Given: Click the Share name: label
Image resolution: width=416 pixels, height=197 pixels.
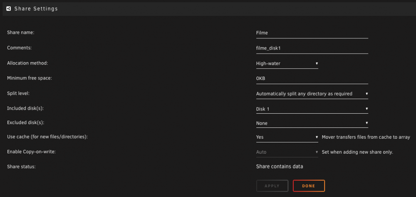Looking at the screenshot, I should point(21,32).
